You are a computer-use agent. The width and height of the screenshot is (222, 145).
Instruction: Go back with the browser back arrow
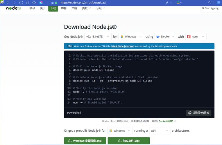click(8, 3)
